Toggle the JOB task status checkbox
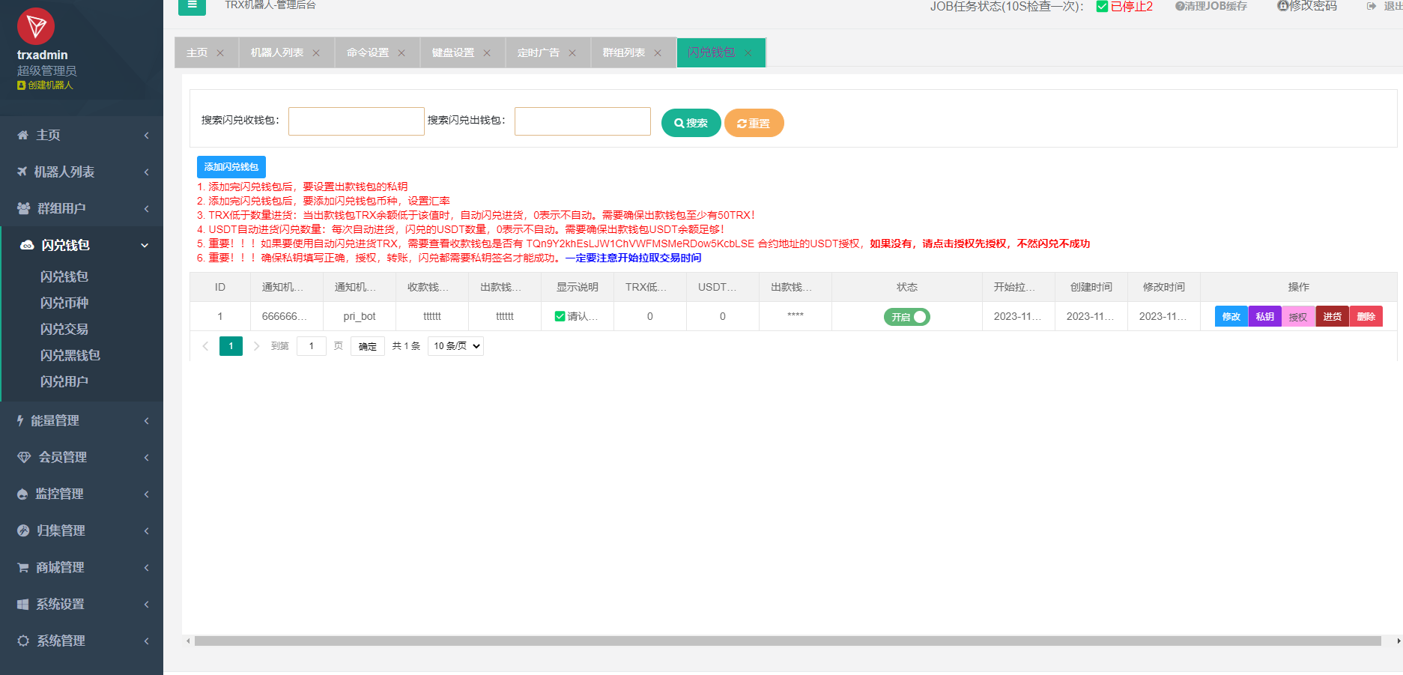Viewport: 1403px width, 675px height. (1102, 7)
